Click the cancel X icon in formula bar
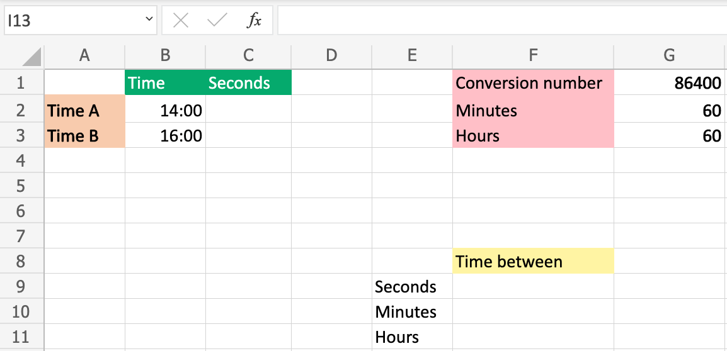The image size is (727, 351). click(x=181, y=21)
